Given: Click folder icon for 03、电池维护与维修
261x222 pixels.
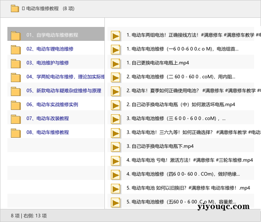Looking at the screenshot, I should [16, 63].
